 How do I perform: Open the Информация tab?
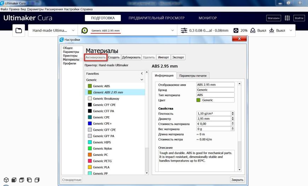[164, 75]
